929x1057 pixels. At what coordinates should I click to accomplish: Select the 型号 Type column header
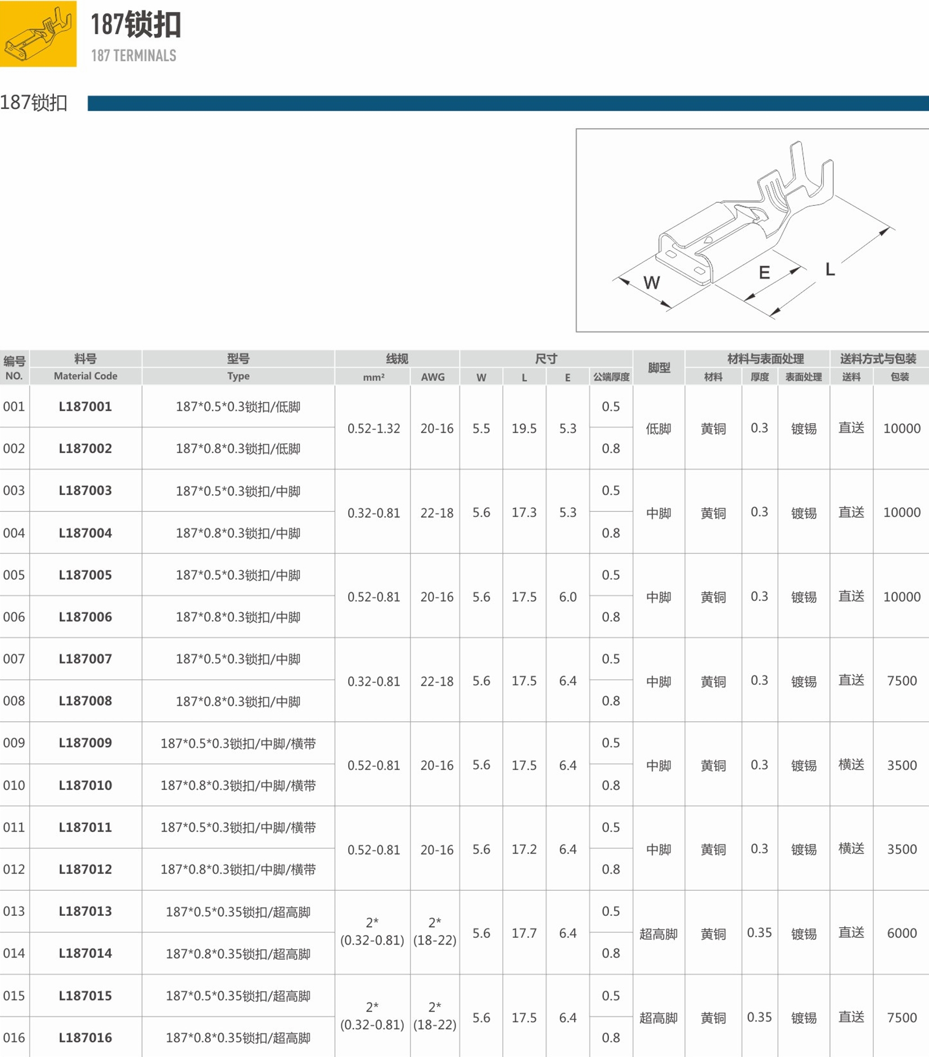[x=238, y=367]
